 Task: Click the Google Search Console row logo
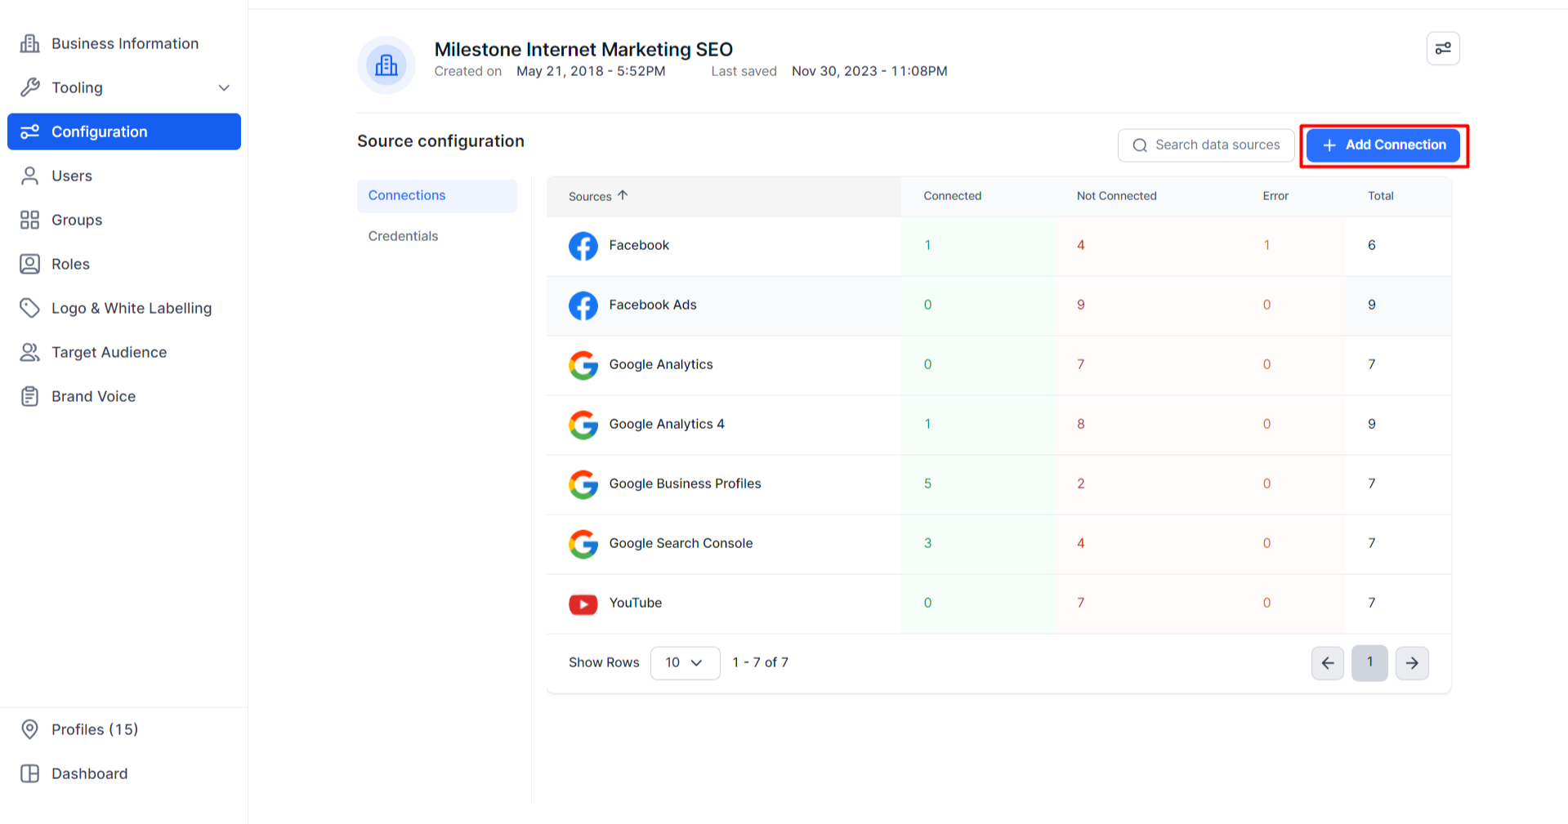[583, 544]
